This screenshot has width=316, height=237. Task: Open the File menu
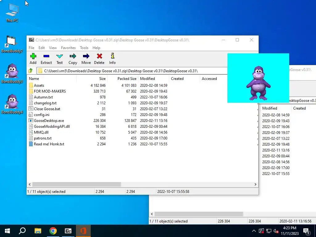(31, 48)
